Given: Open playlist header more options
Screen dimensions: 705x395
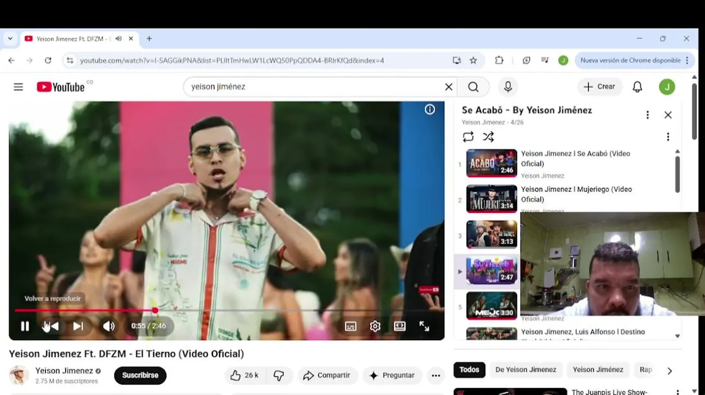Looking at the screenshot, I should click(x=647, y=115).
